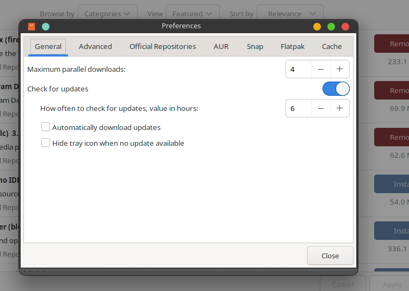Click the parallel downloads value field
This screenshot has height=291, width=409.
coord(299,69)
